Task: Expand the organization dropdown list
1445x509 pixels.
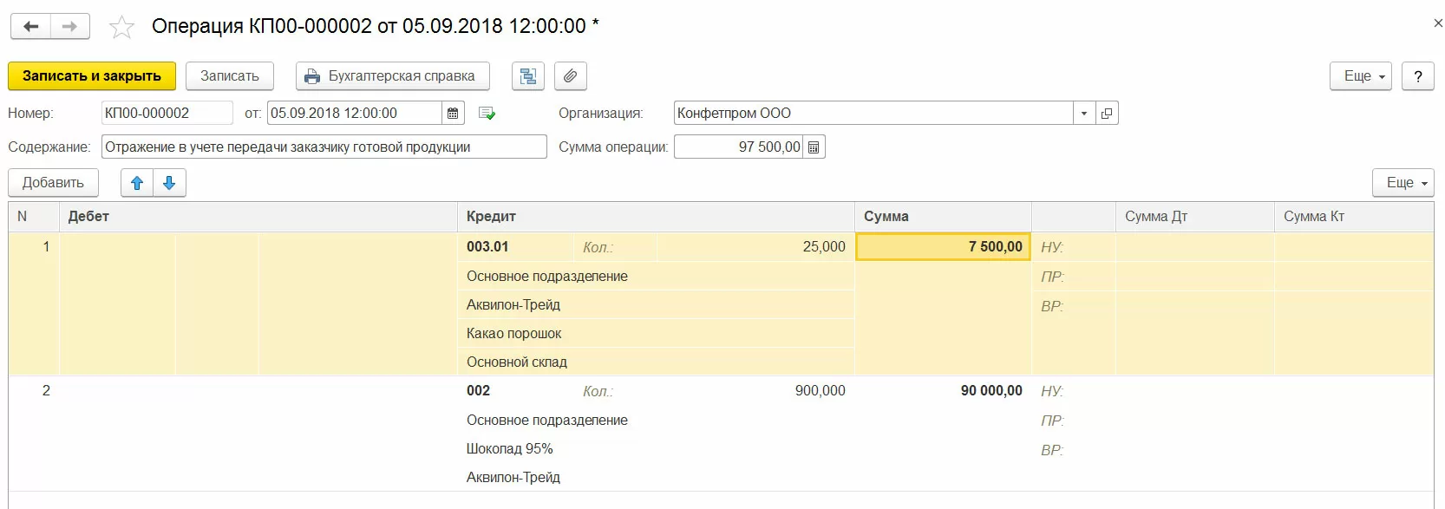Action: [1083, 114]
